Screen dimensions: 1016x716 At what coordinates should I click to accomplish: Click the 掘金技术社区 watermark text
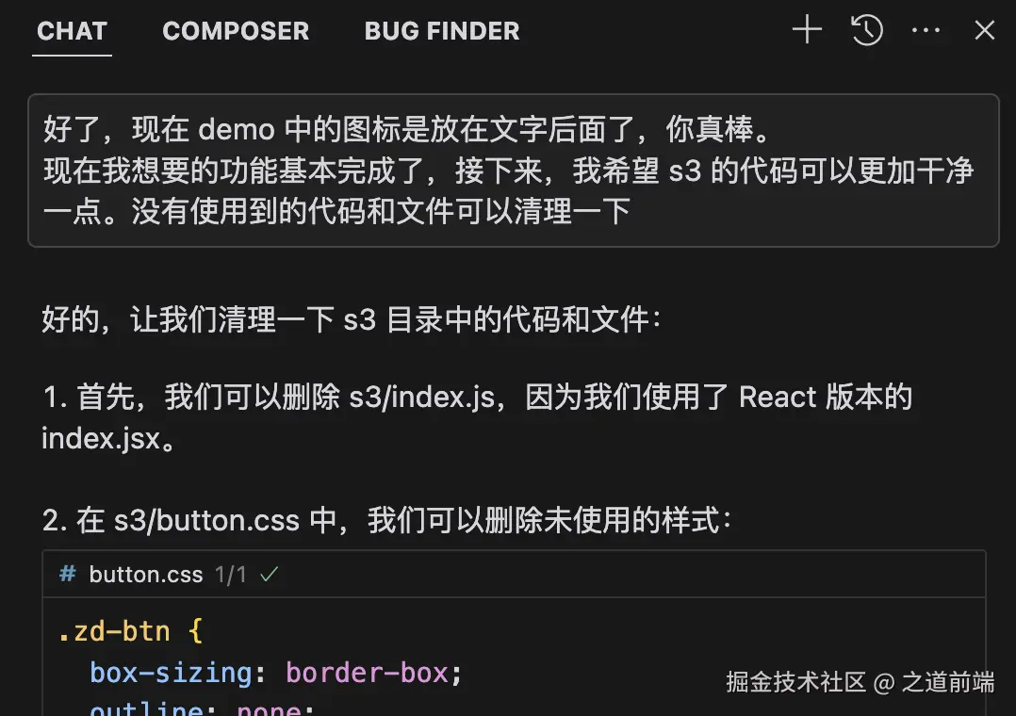795,682
